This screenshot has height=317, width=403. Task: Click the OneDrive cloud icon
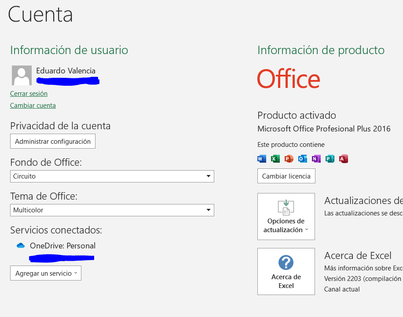[x=21, y=246]
